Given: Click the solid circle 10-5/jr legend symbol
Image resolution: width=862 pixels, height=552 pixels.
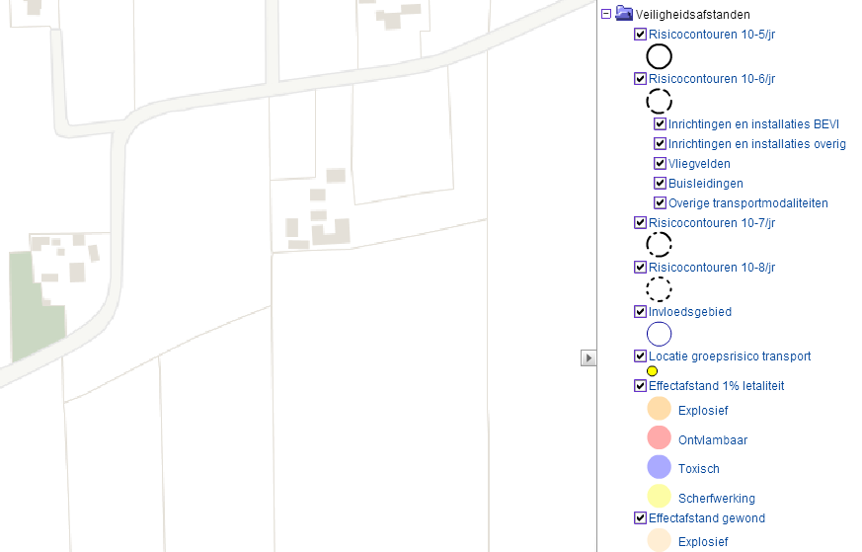Looking at the screenshot, I should click(659, 56).
